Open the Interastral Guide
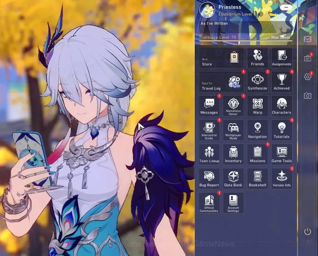 point(209,130)
